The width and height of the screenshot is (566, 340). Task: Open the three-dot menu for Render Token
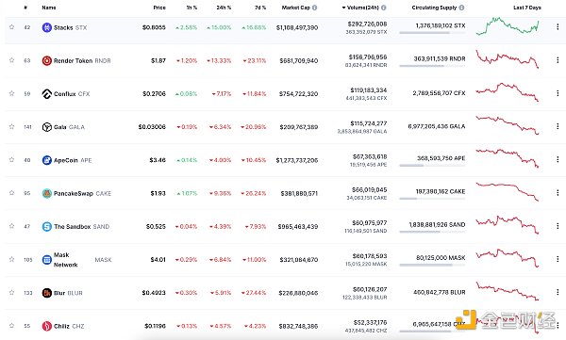click(558, 60)
